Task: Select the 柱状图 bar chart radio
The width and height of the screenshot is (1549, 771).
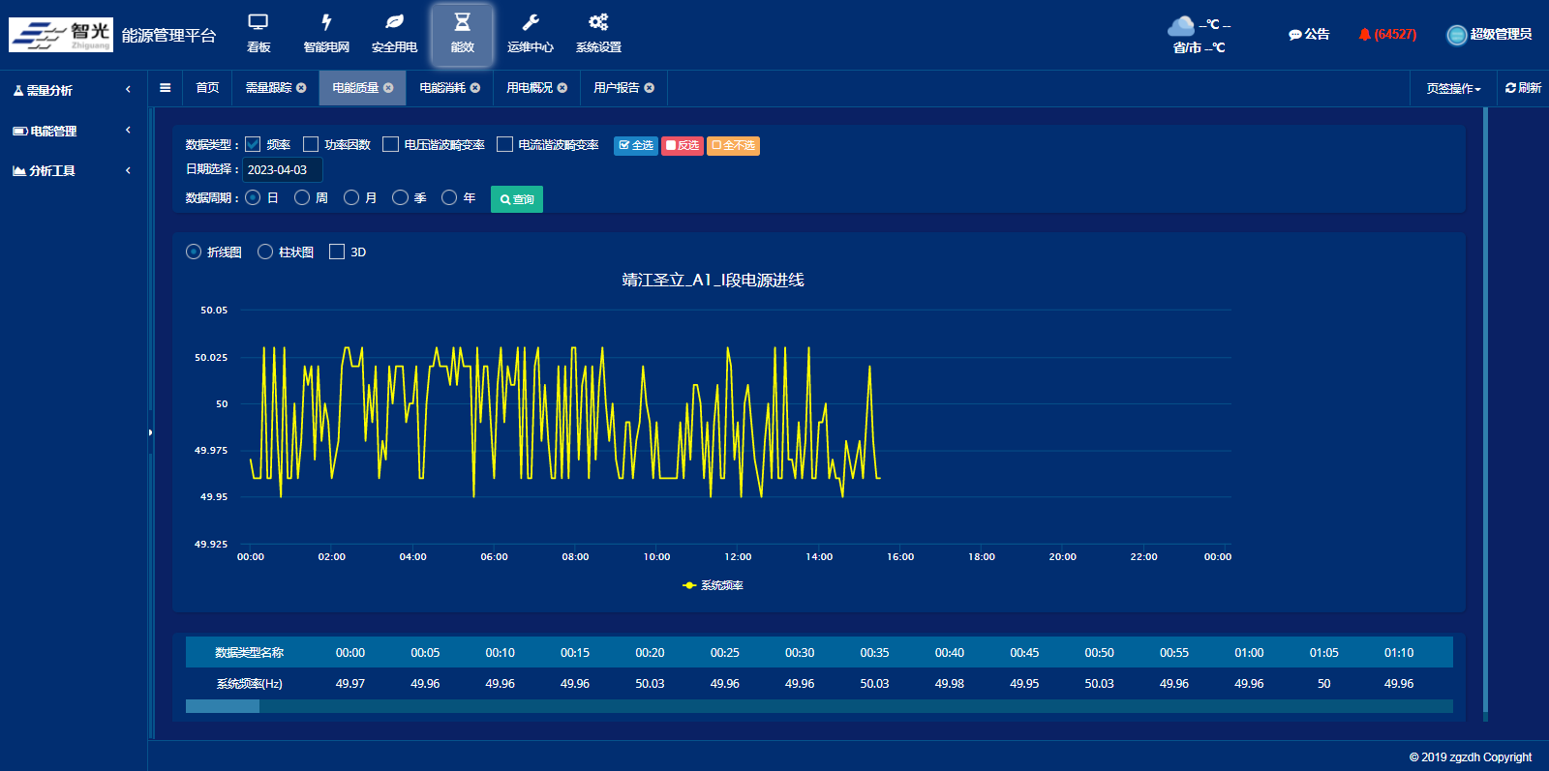Action: point(265,252)
